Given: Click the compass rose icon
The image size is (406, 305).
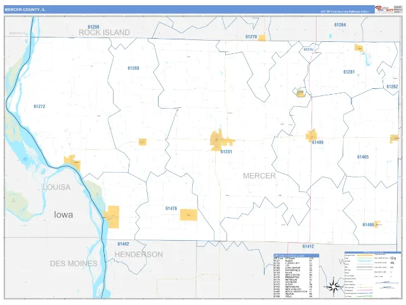Looking at the screenshot, I should tap(334, 287).
